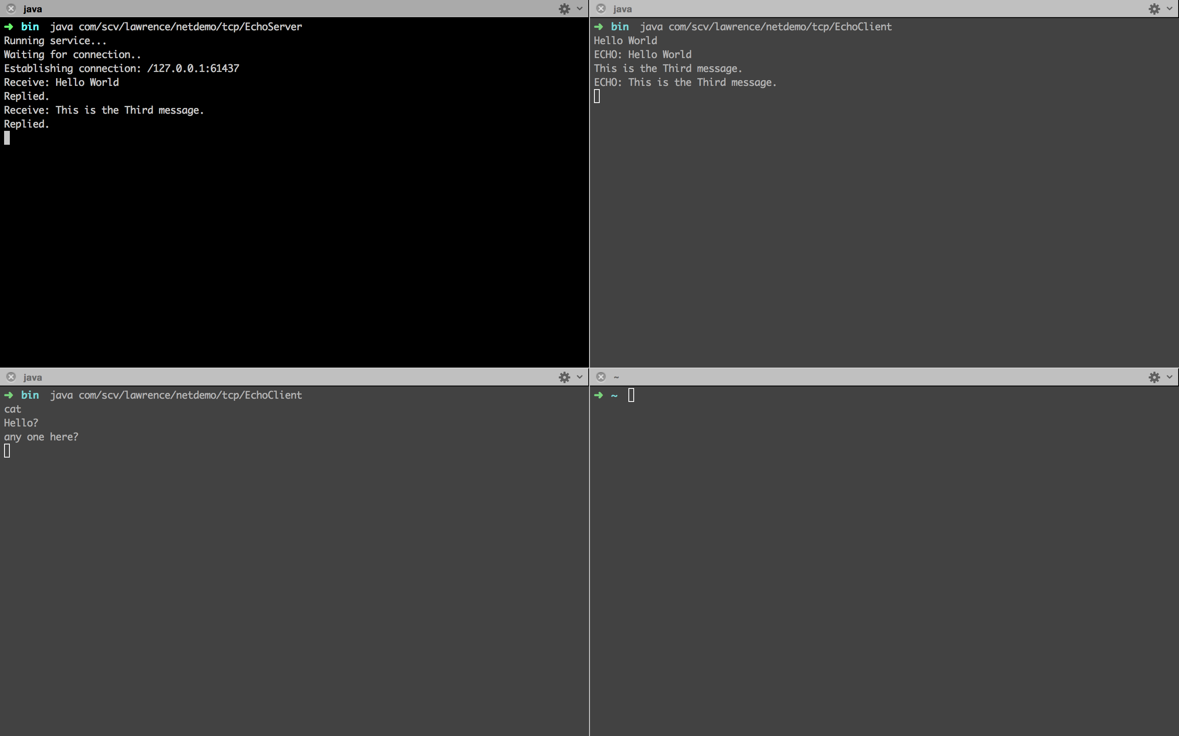The image size is (1179, 736).
Task: Open gear settings in the EchoServer pane
Action: 564,9
